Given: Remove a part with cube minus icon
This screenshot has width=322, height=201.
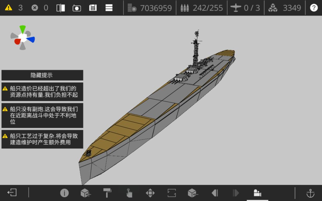Looking at the screenshot, I should [x=193, y=193].
